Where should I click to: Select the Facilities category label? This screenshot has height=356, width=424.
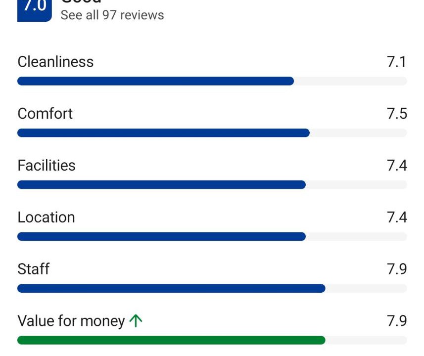pos(47,166)
